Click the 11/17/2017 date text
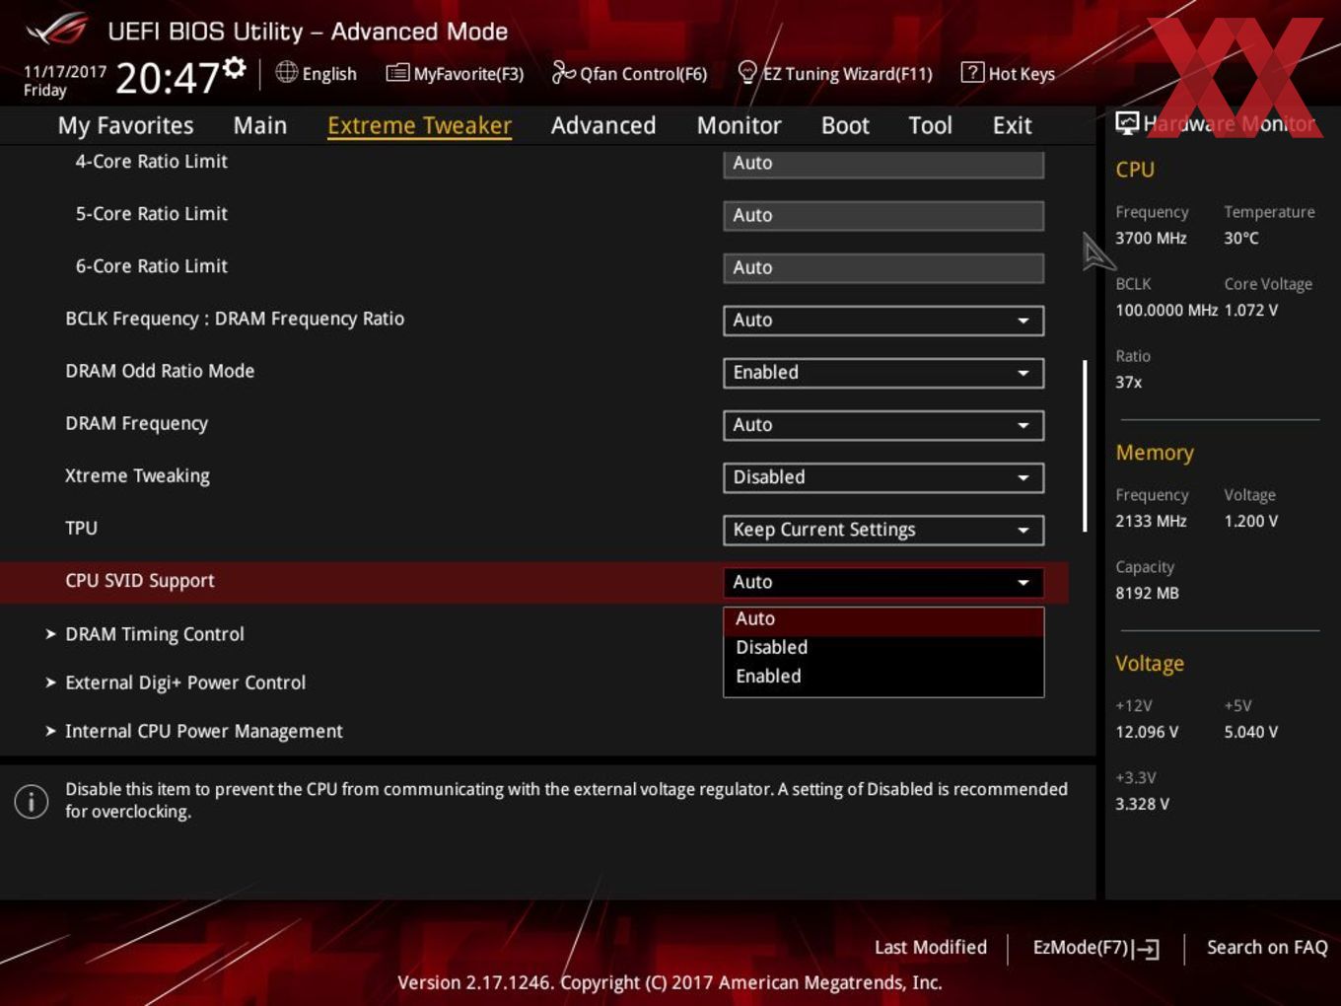 pyautogui.click(x=65, y=72)
